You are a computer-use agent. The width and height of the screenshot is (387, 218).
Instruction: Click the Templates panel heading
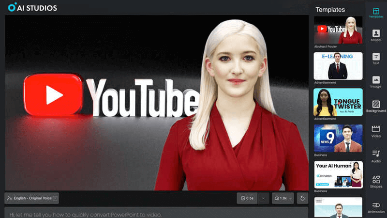(x=330, y=10)
